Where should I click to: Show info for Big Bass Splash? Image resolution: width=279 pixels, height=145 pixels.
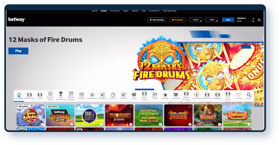pyautogui.click(x=72, y=124)
